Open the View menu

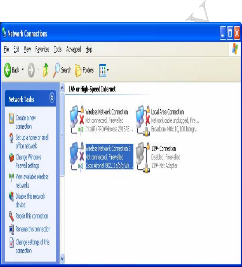click(27, 49)
